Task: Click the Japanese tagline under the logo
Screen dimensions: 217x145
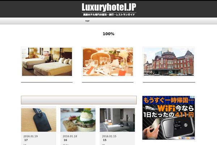Action: pyautogui.click(x=109, y=14)
